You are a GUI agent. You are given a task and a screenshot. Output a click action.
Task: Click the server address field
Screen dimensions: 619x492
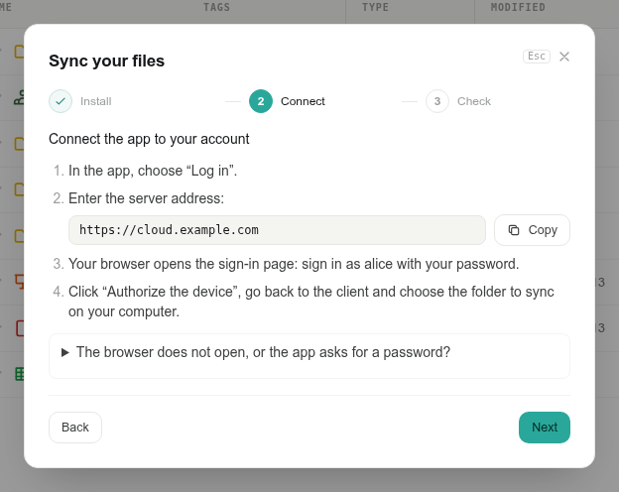pos(277,230)
